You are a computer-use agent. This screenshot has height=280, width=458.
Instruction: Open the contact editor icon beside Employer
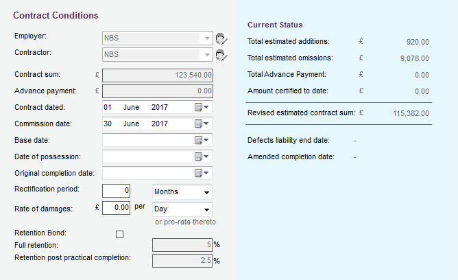pos(221,38)
